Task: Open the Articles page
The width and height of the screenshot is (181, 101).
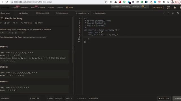Action: (51, 8)
